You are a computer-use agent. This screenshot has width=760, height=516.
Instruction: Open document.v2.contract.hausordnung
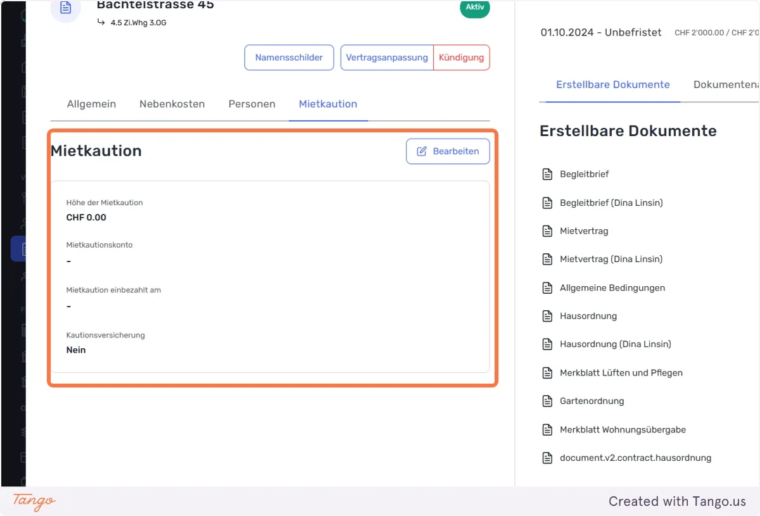click(x=635, y=458)
